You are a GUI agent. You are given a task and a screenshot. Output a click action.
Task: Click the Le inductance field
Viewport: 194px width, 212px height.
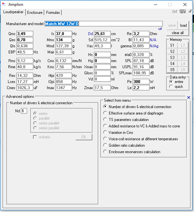[x=141, y=88]
